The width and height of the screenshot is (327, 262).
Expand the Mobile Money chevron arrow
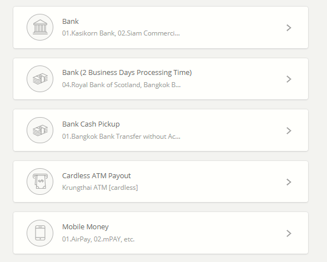pyautogui.click(x=289, y=234)
